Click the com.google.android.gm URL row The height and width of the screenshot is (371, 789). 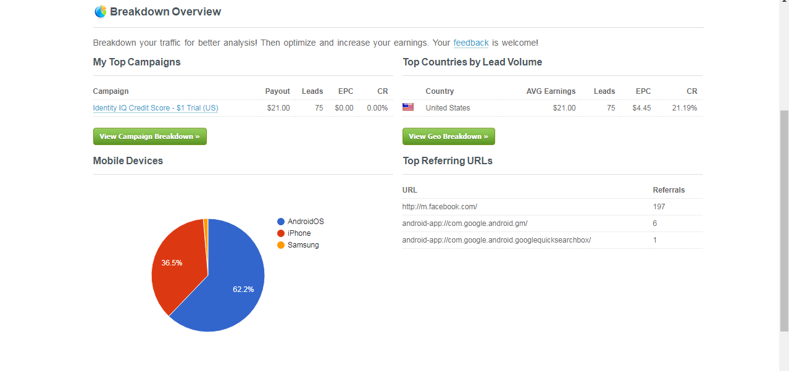tap(553, 223)
